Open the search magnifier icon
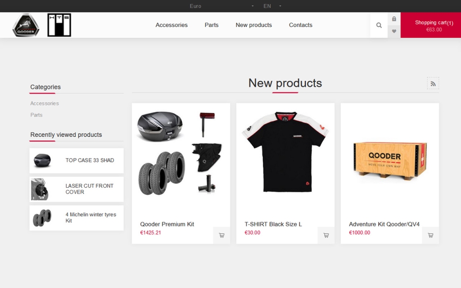The height and width of the screenshot is (288, 461). click(379, 25)
